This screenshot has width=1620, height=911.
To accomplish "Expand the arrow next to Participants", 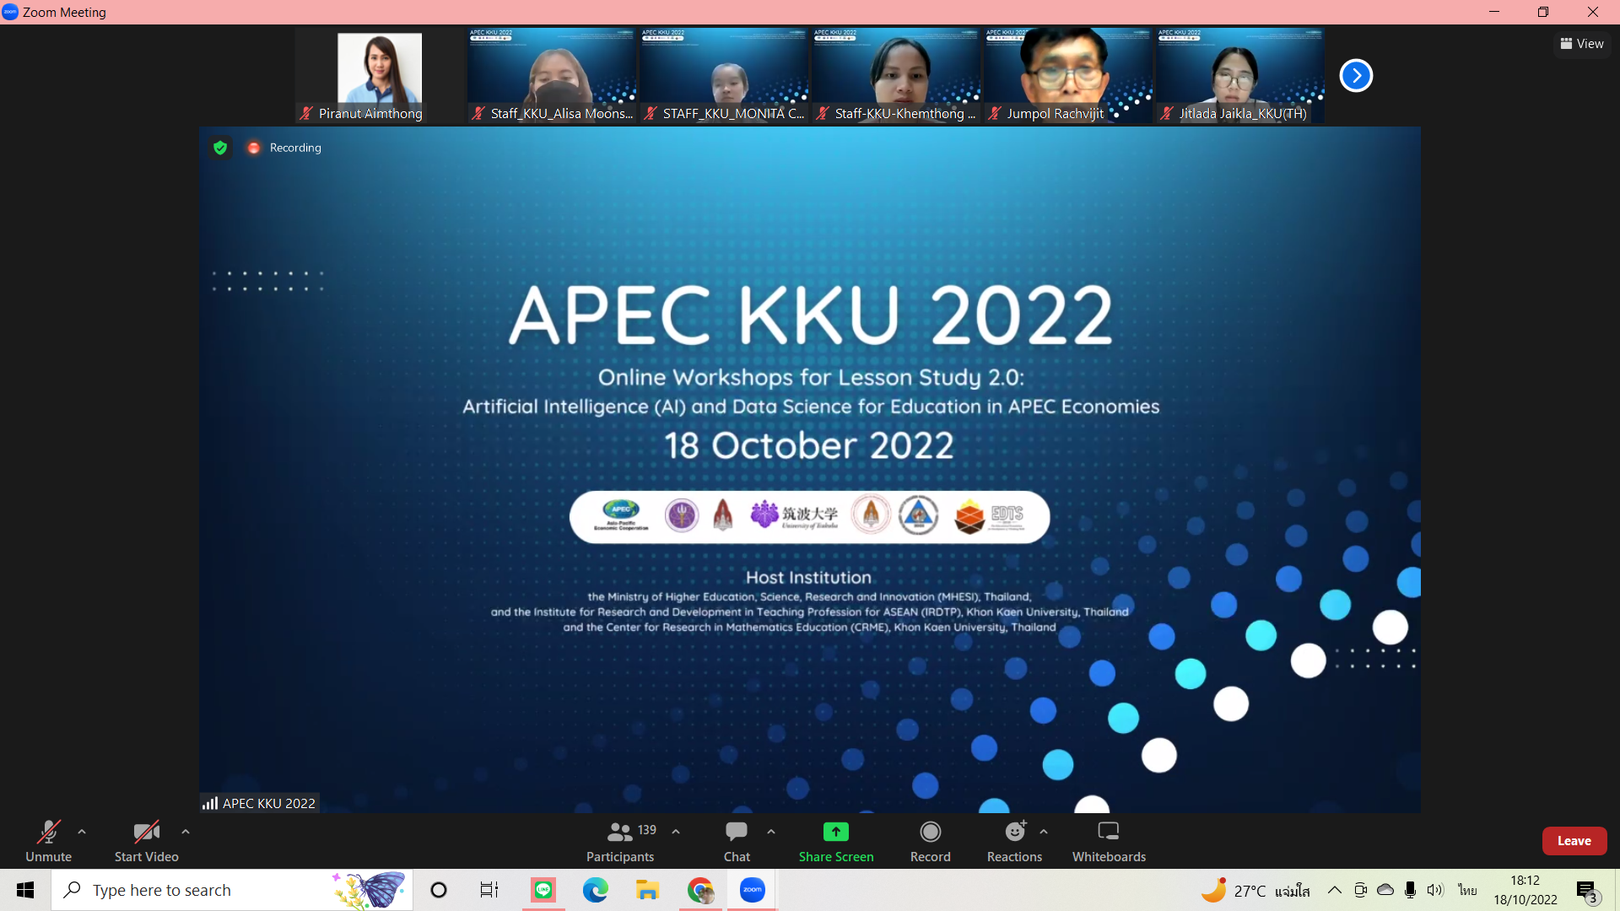I will click(676, 832).
